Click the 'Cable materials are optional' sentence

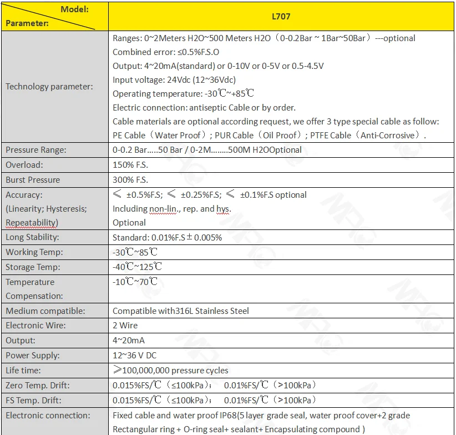click(x=276, y=122)
